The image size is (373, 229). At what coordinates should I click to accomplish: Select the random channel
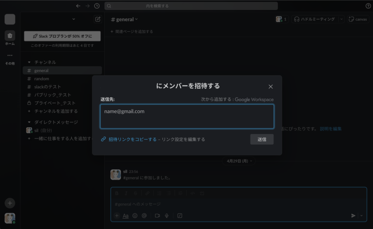click(x=42, y=79)
